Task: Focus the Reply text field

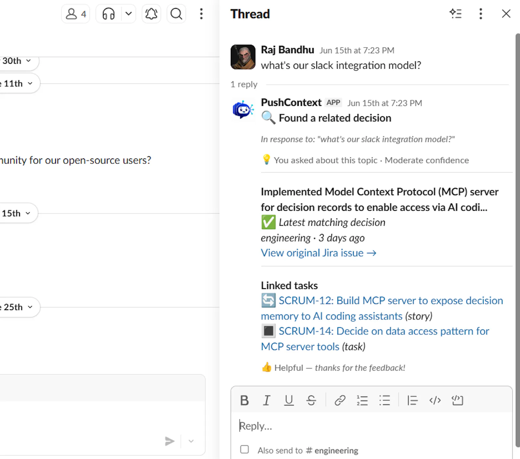Action: click(x=371, y=426)
